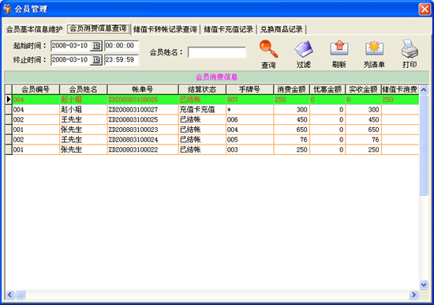Switch to 储值卡转帐记录查询 tab

[x=165, y=29]
